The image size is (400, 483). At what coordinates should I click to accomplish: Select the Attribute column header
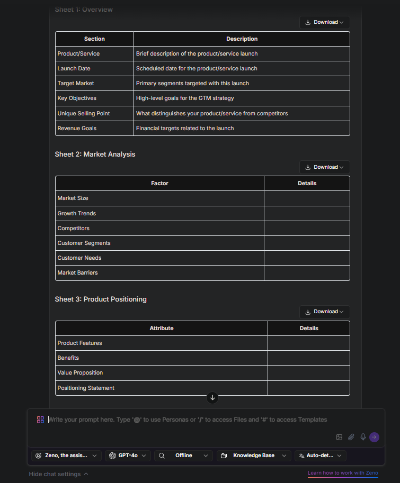[x=162, y=329]
